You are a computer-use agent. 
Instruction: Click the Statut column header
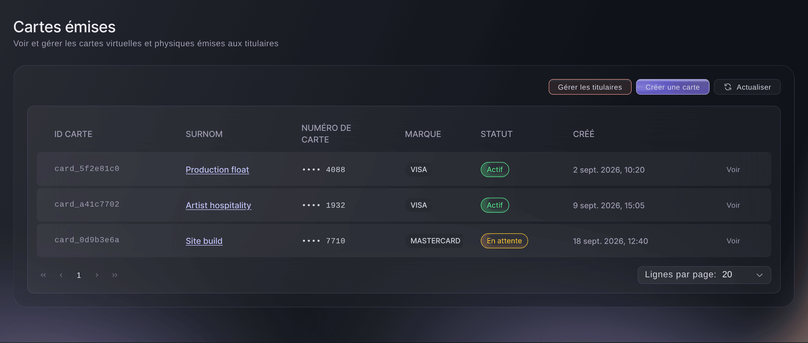pos(496,134)
